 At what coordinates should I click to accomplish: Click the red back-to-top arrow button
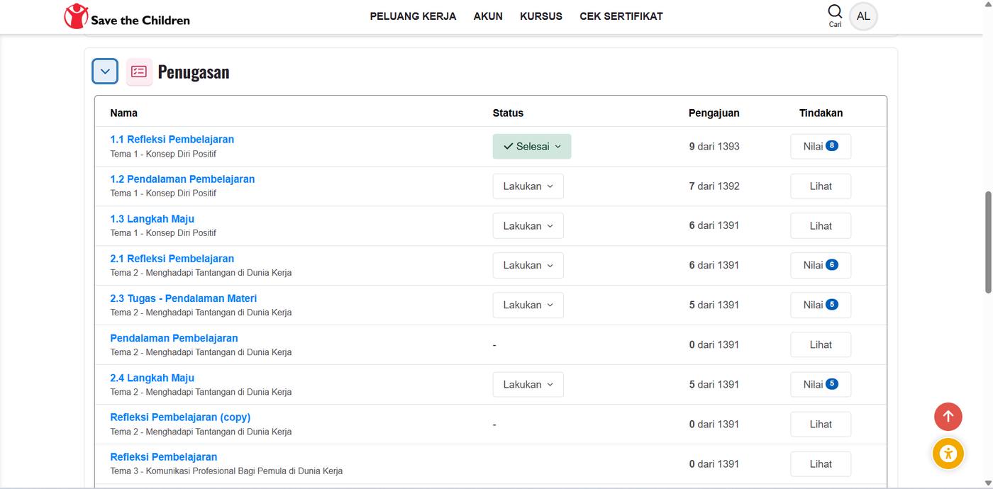tap(948, 417)
